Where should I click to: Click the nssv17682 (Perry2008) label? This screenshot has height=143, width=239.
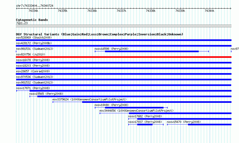[145, 116]
